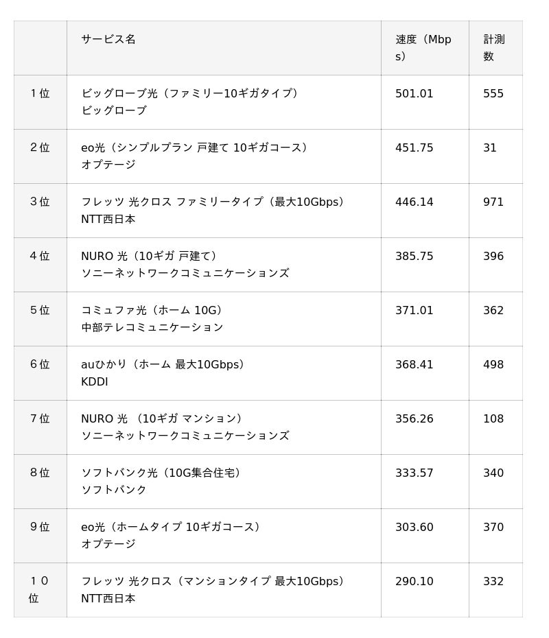The height and width of the screenshot is (638, 549).
Task: Click the １０位 rank cell
Action: [x=39, y=589]
